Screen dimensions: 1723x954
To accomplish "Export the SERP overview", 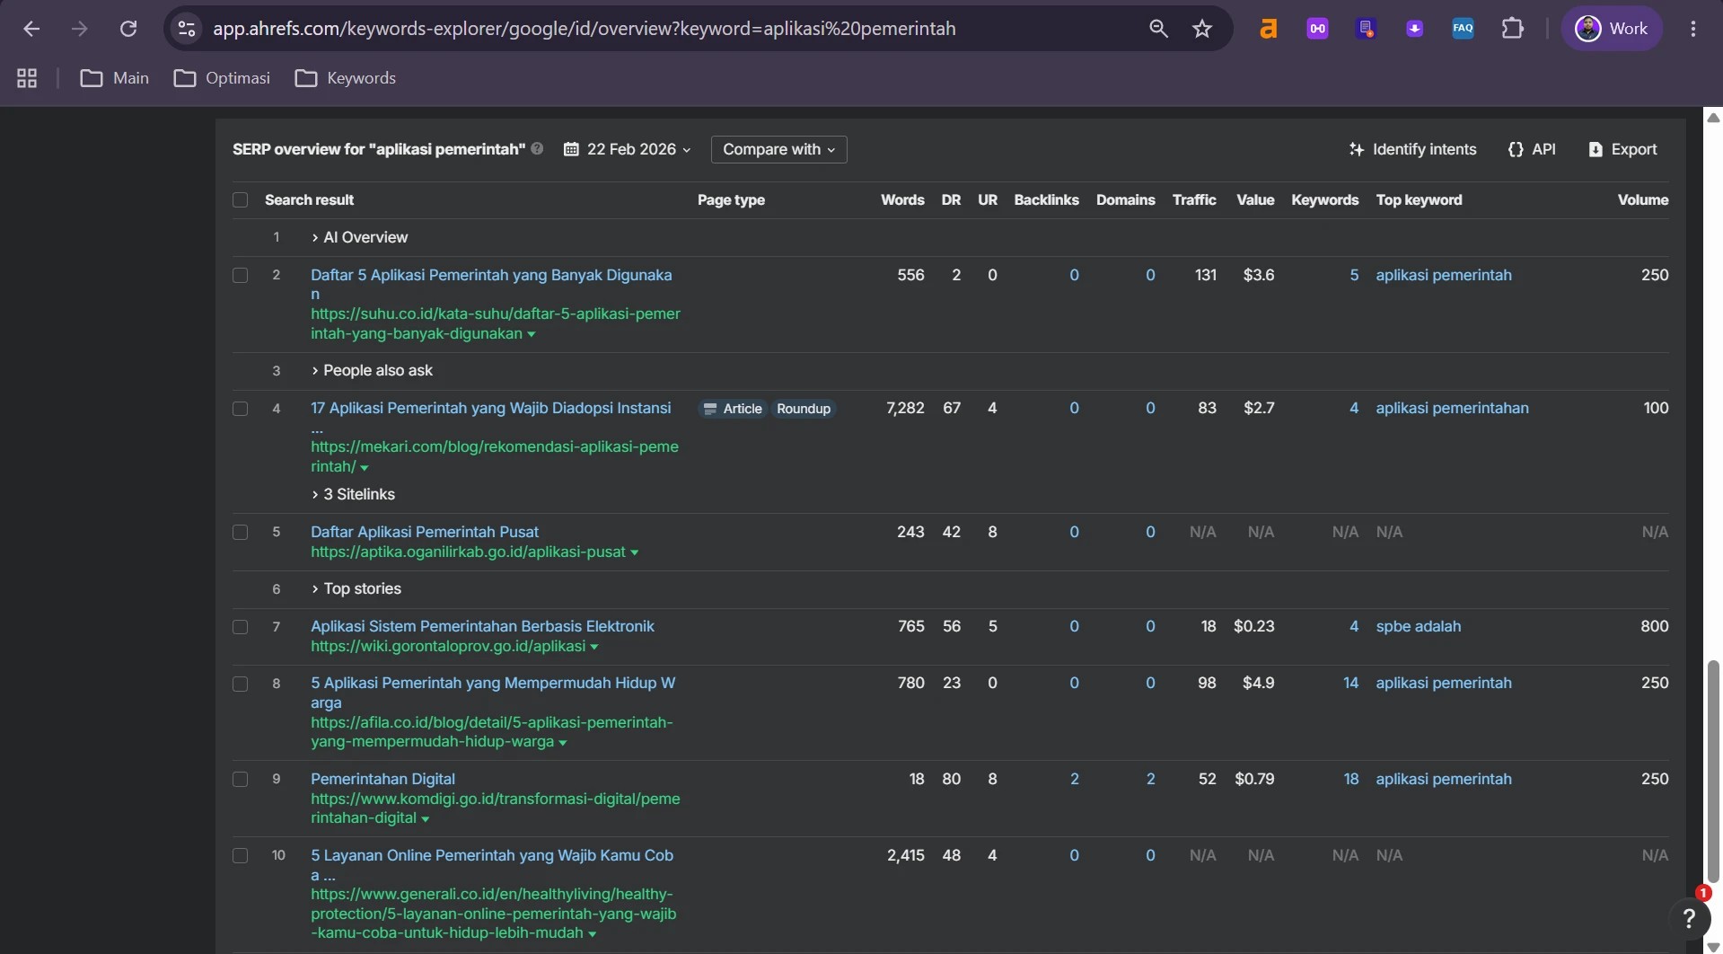I will (x=1622, y=149).
